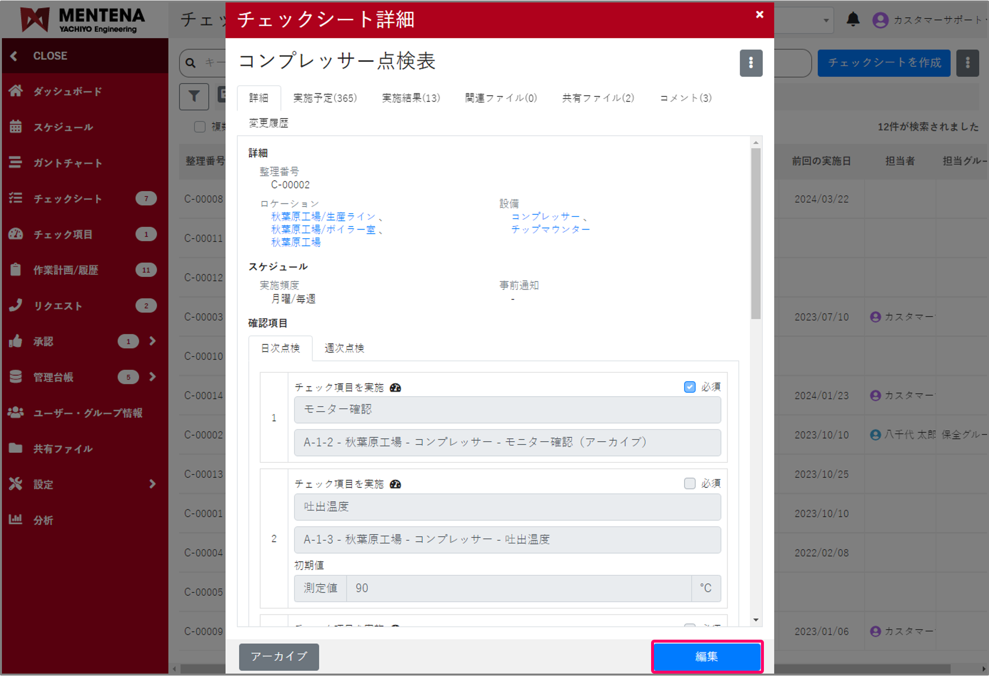Click the filter icon below the search bar
This screenshot has height=676, width=989.
click(194, 97)
